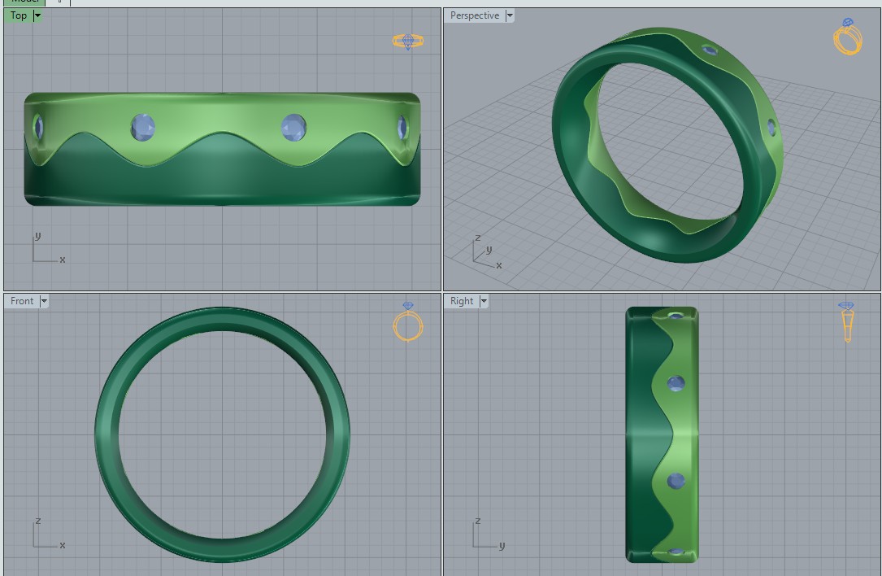Screen dimensions: 882x576
Task: Expand the Right viewport menu arrow
Action: [x=484, y=301]
